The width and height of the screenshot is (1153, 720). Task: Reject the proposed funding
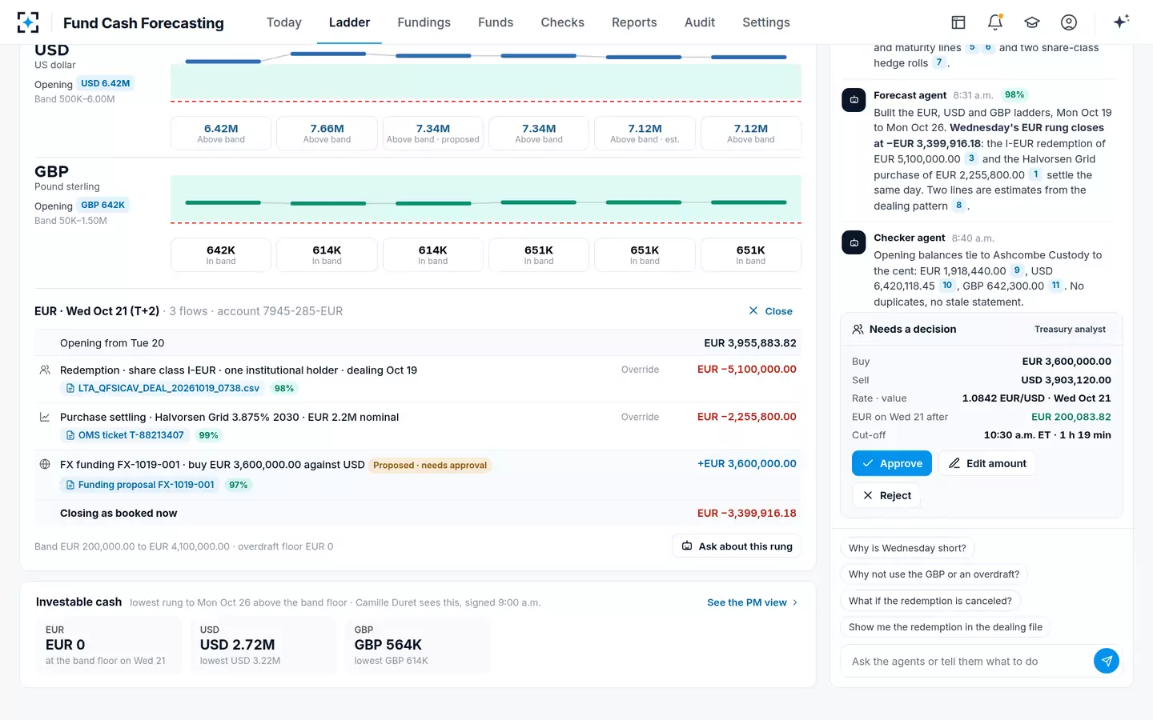tap(887, 495)
